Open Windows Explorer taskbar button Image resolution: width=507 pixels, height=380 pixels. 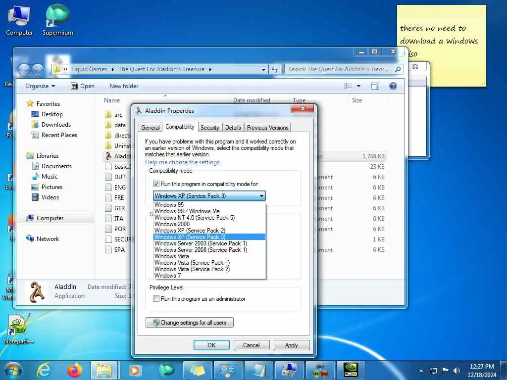point(104,370)
